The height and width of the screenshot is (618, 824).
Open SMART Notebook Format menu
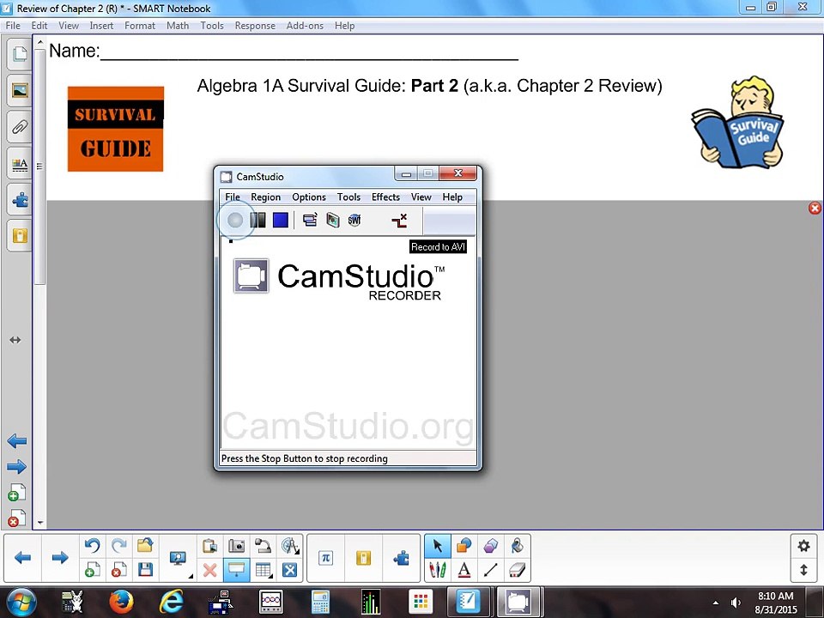pyautogui.click(x=140, y=26)
